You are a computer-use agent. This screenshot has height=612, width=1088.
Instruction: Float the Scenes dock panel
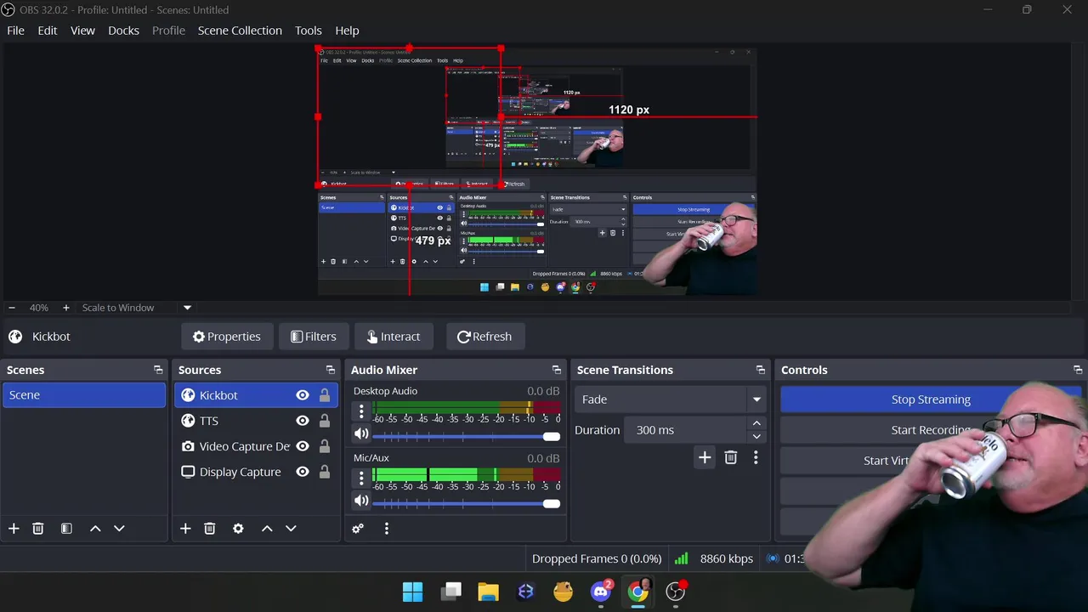pyautogui.click(x=158, y=370)
